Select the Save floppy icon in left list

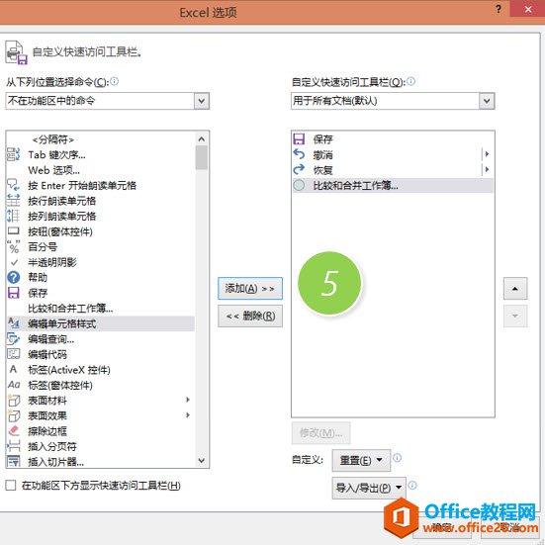[14, 293]
